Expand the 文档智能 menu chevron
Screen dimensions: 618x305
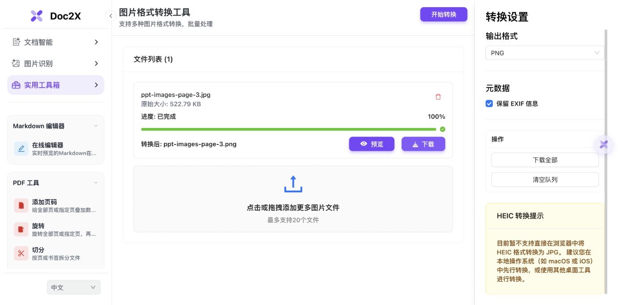point(96,42)
